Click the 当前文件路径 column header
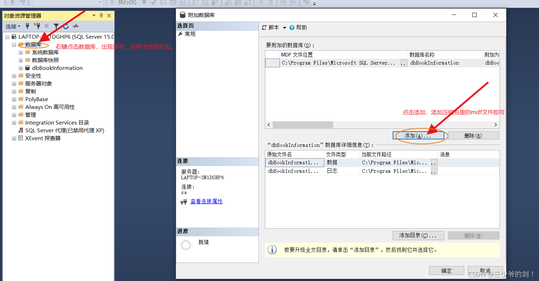The image size is (539, 281). tap(399, 154)
